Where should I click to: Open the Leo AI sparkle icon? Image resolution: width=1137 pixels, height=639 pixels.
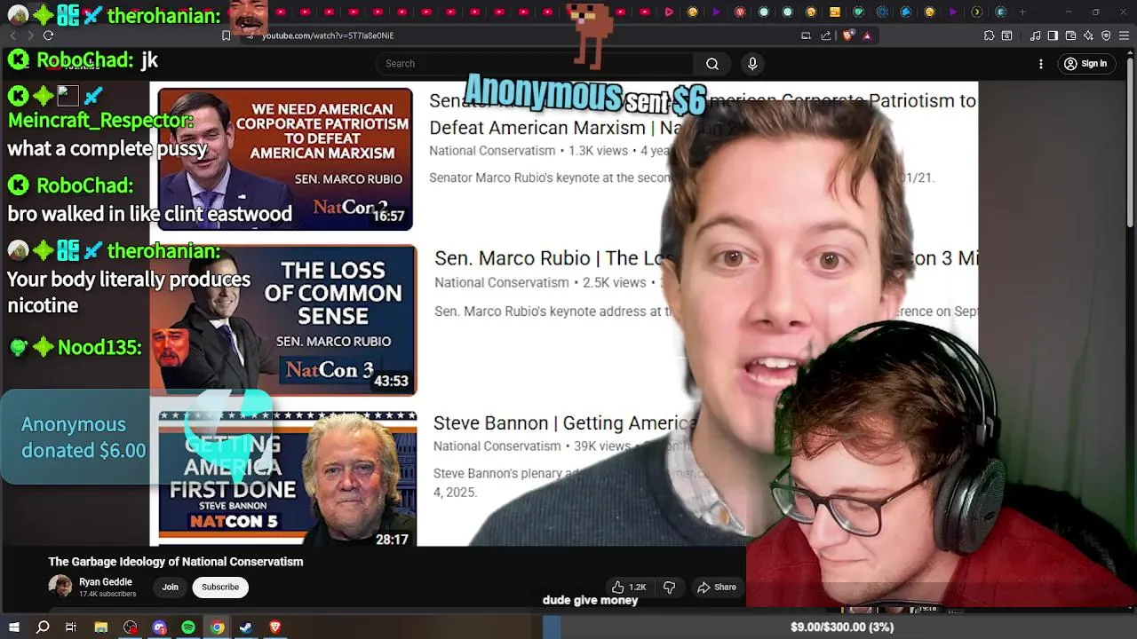pos(1088,35)
